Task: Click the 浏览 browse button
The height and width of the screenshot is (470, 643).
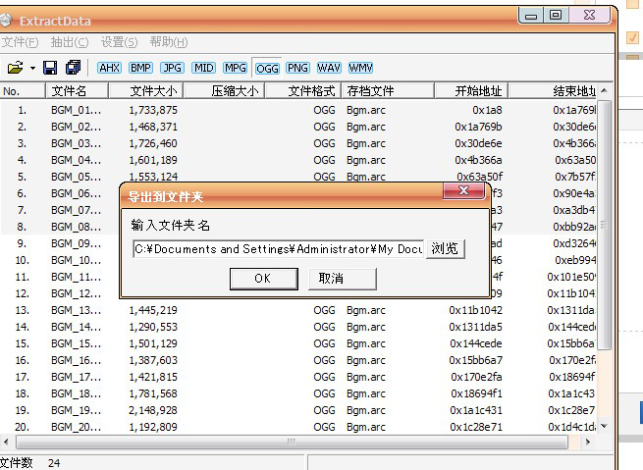Action: [445, 249]
